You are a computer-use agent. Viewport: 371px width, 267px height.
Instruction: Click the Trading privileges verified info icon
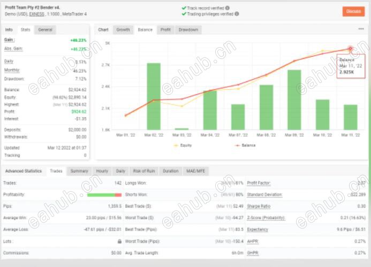pos(237,14)
